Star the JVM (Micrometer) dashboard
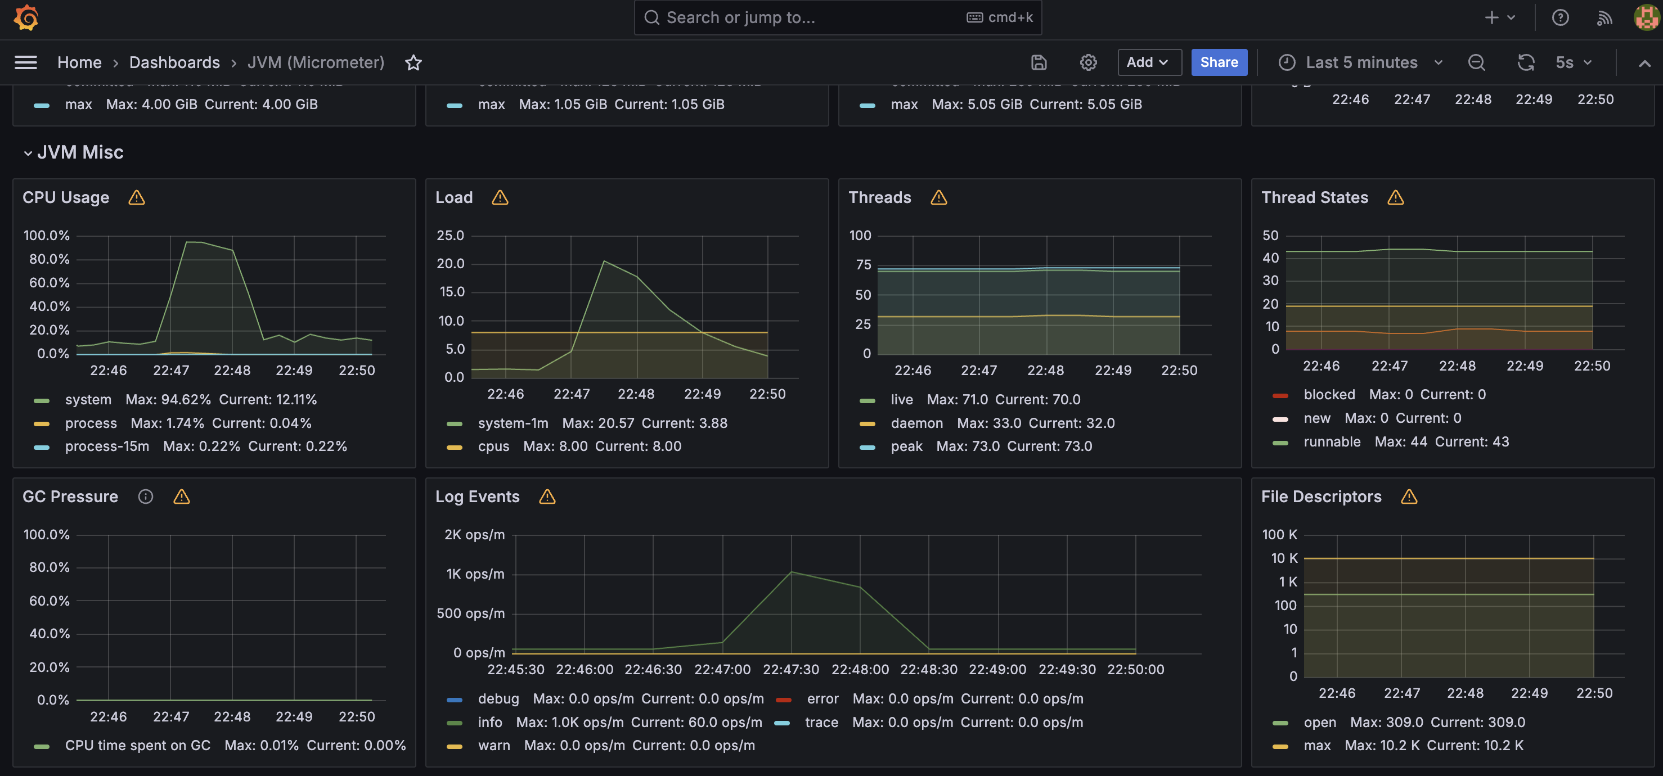 pyautogui.click(x=413, y=62)
